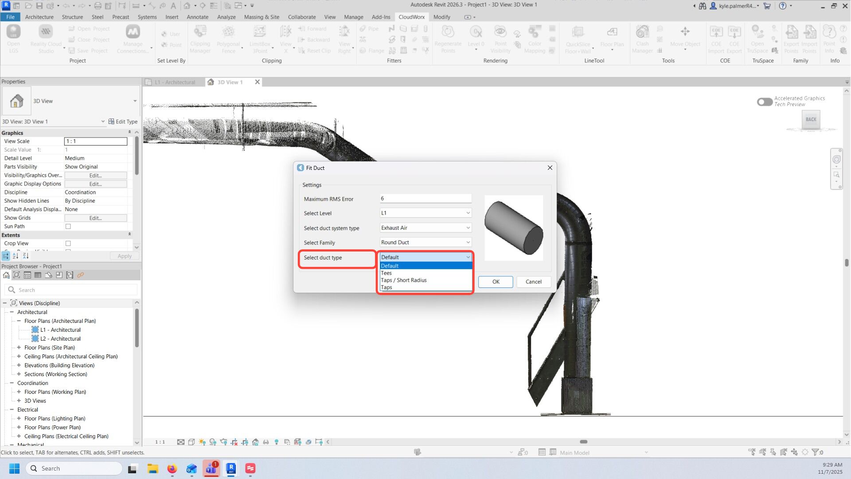Screen dimensions: 851x479
Task: Open the Select Level dropdown
Action: [x=425, y=213]
